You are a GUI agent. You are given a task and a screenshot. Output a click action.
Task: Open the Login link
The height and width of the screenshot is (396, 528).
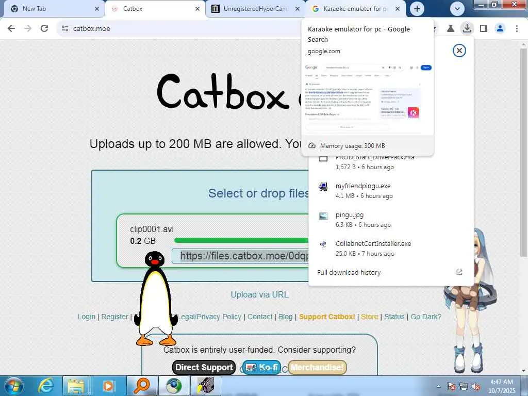(87, 317)
